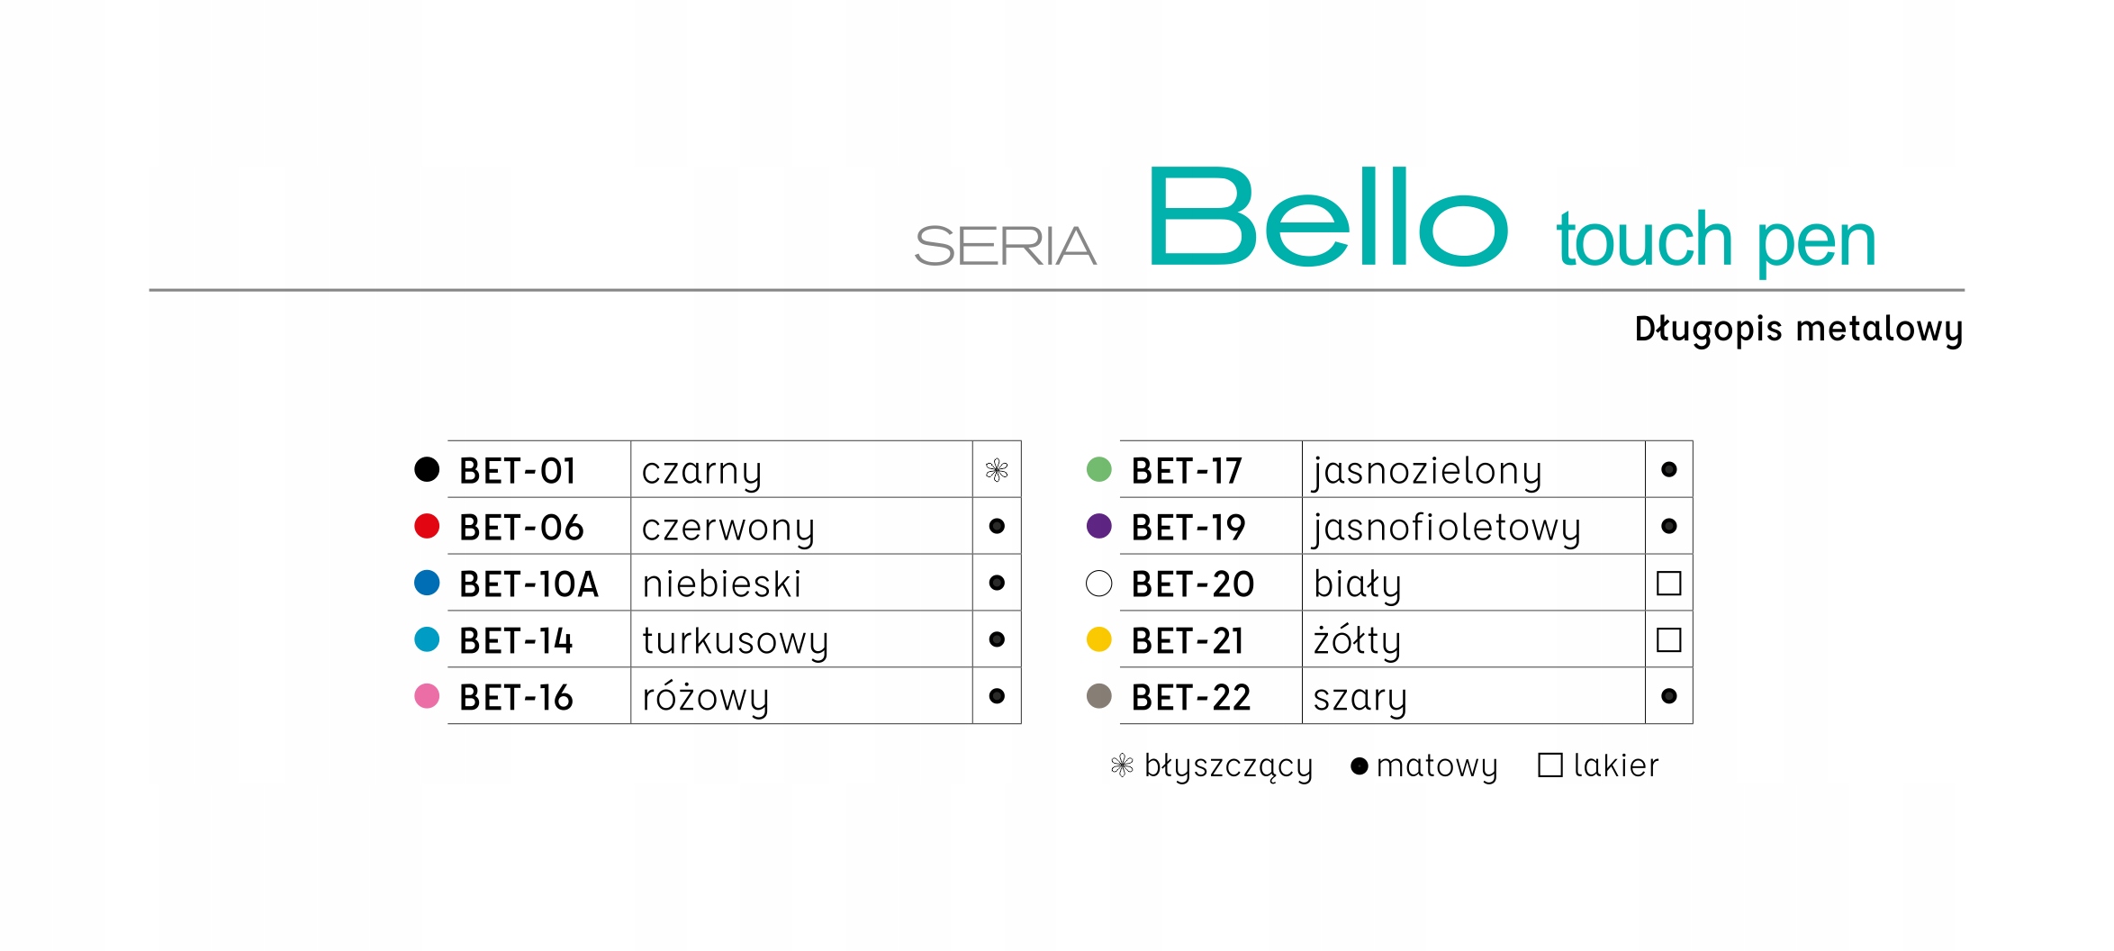Click the jasnofioletowy color name
2114x951 pixels.
1447,529
